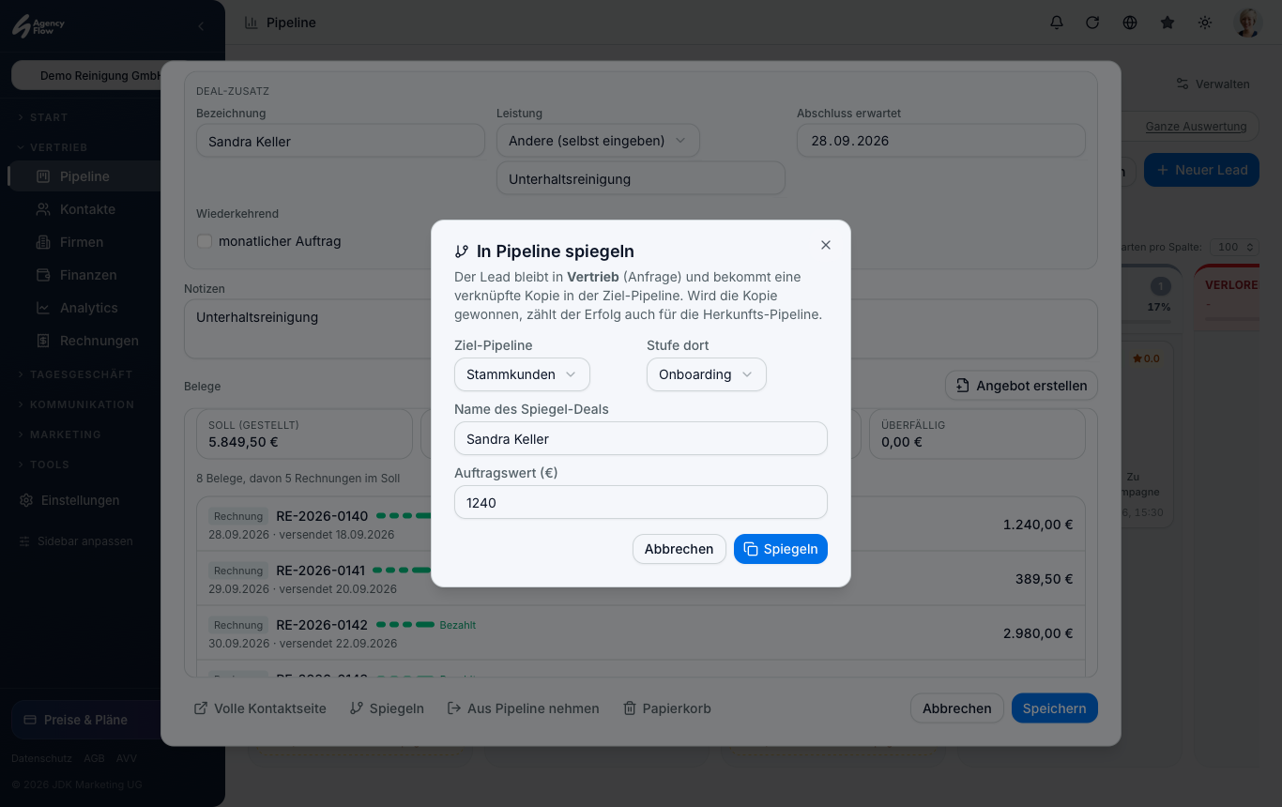1282x807 pixels.
Task: Click the star favorites icon
Action: pyautogui.click(x=1168, y=23)
